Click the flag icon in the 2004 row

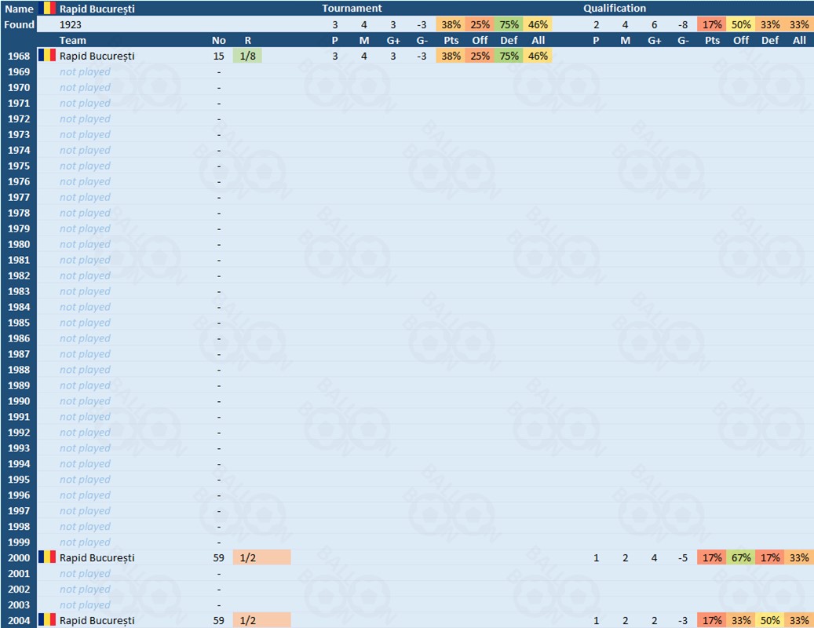[x=48, y=620]
